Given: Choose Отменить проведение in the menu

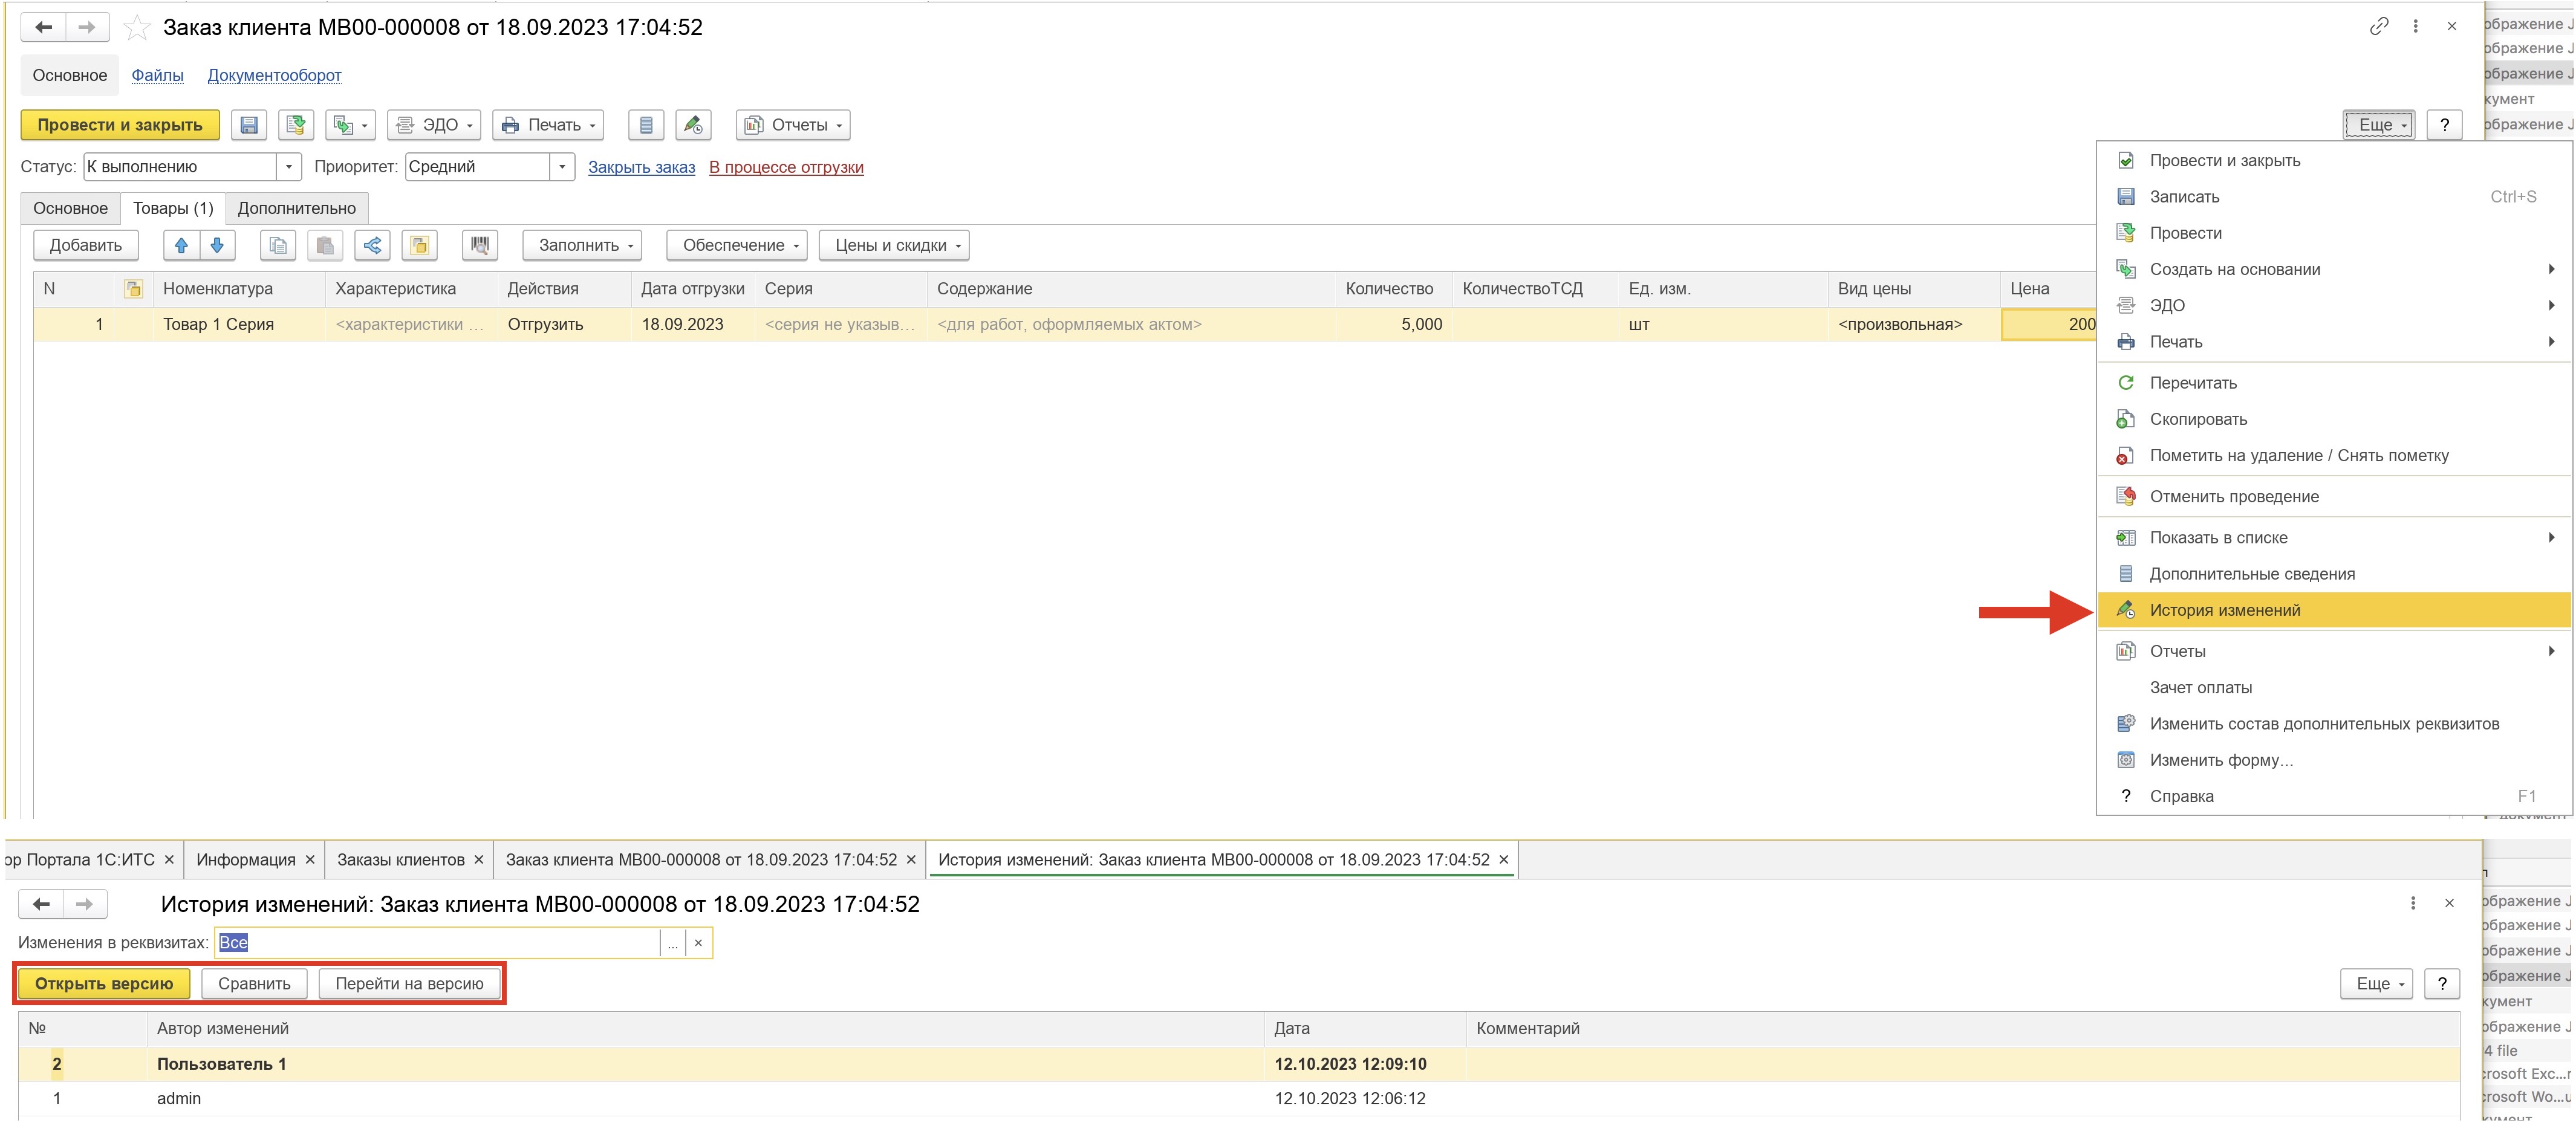Looking at the screenshot, I should (2333, 497).
